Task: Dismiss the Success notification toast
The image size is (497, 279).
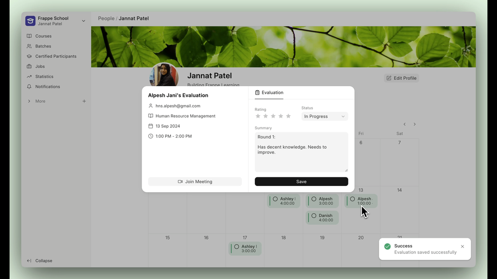Action: (x=462, y=247)
